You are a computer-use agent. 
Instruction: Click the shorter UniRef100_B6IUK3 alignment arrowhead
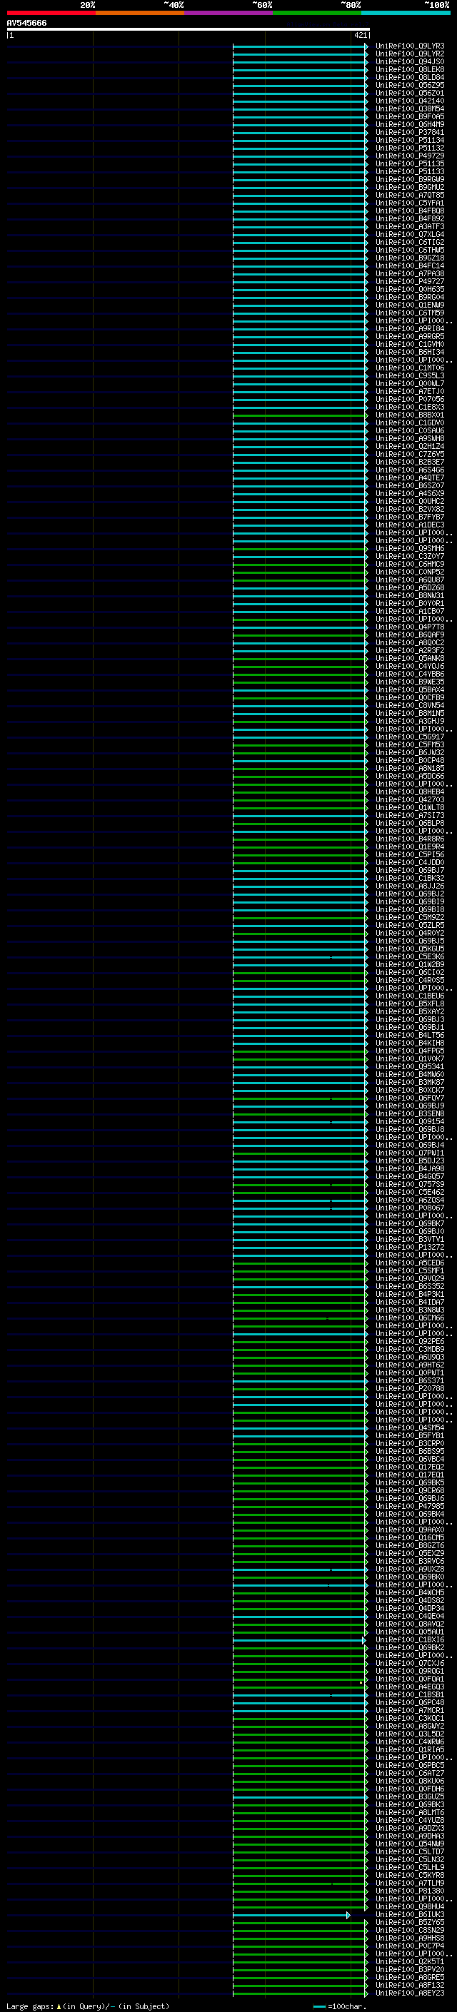[348, 1914]
